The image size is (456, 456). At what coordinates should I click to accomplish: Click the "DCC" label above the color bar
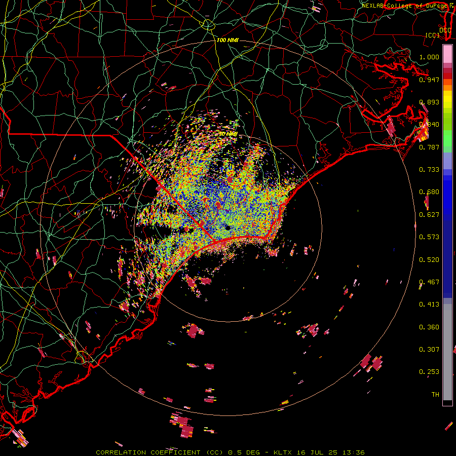coord(445,30)
